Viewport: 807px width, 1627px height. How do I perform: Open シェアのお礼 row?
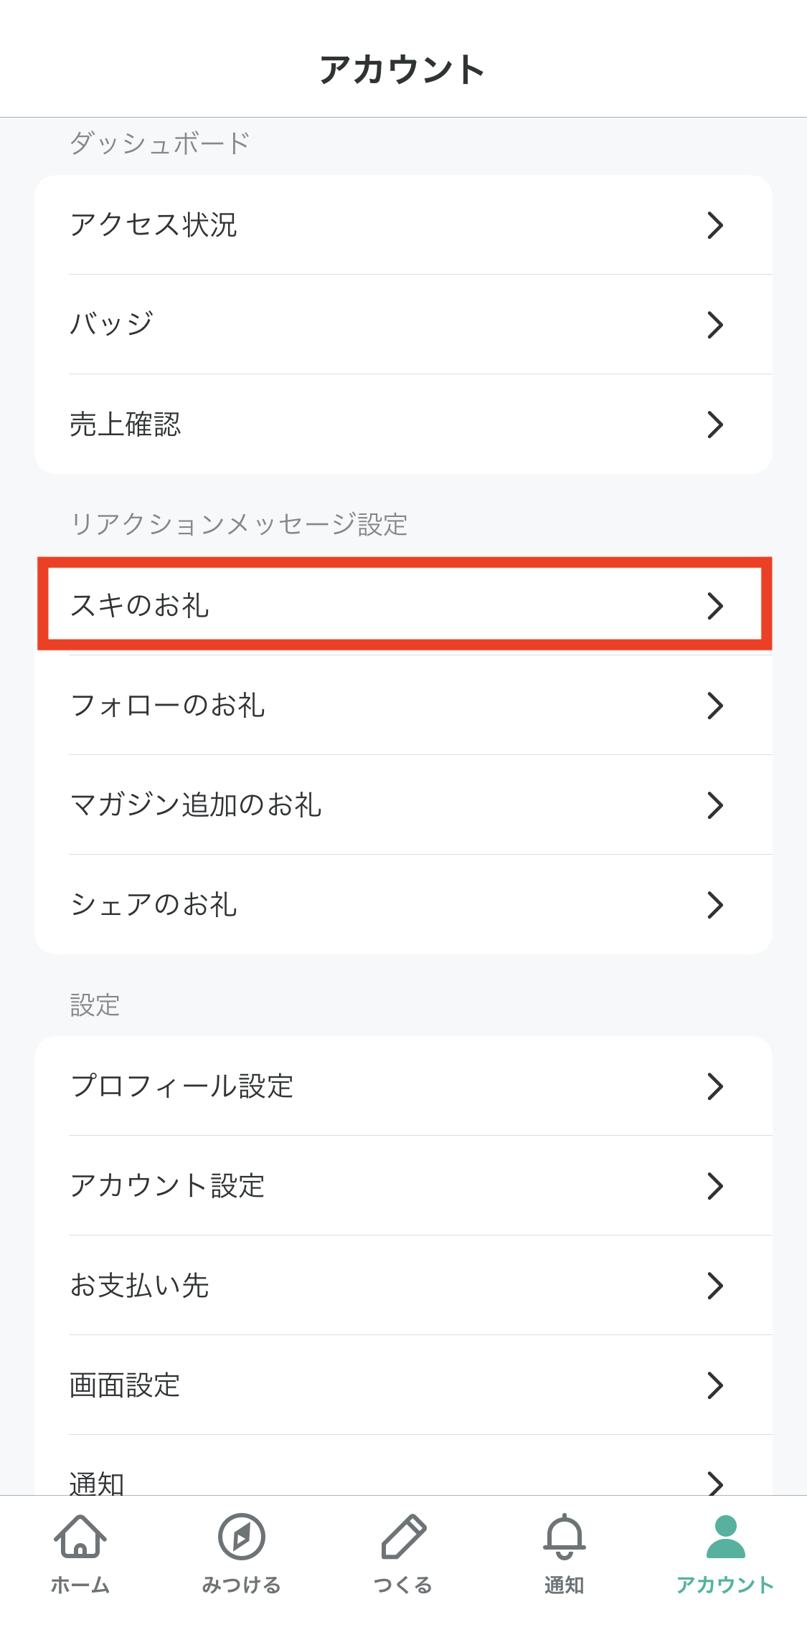click(404, 904)
